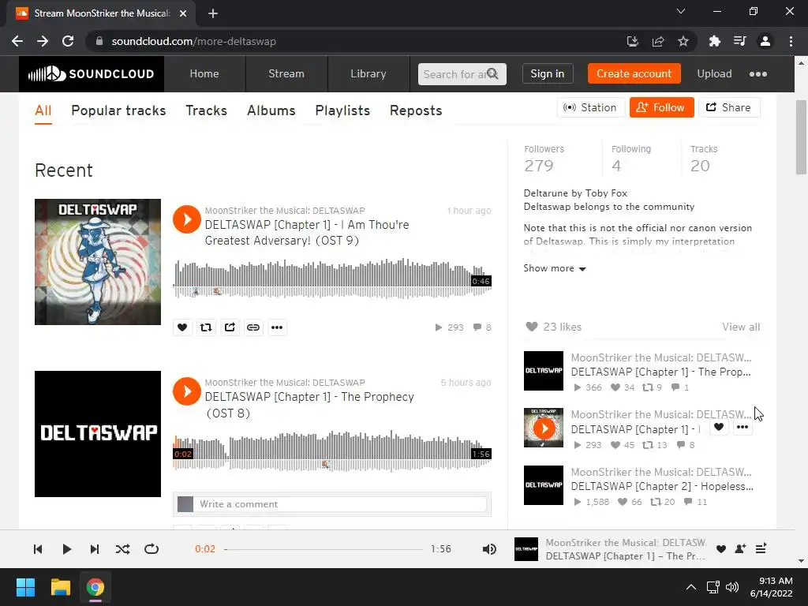Screen dimensions: 808x606
Task: Open the Stream nav item
Action: click(286, 74)
